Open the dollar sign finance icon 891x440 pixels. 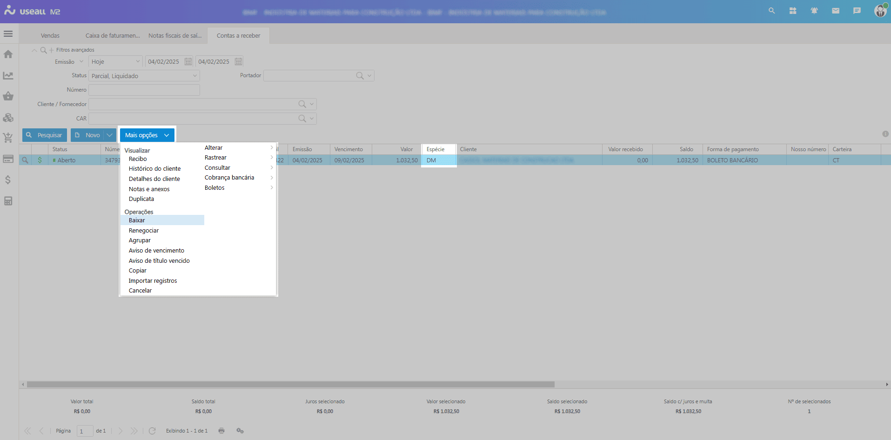8,180
